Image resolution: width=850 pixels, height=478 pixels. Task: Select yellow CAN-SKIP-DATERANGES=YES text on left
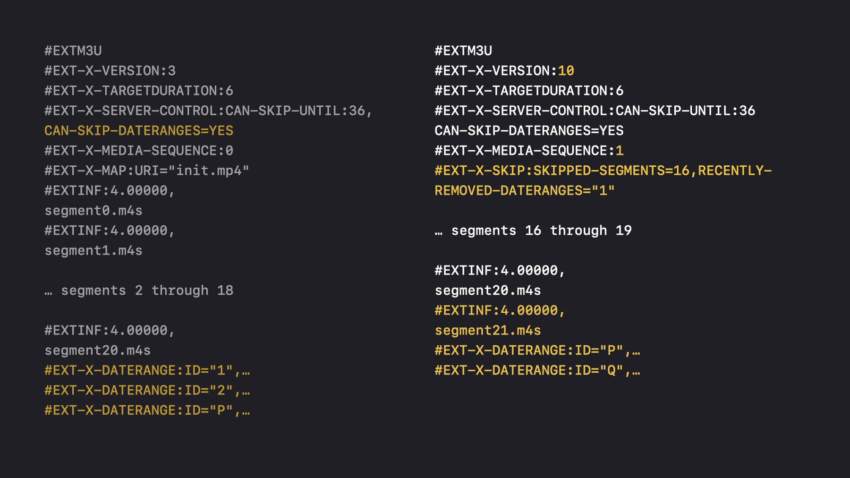(x=139, y=131)
